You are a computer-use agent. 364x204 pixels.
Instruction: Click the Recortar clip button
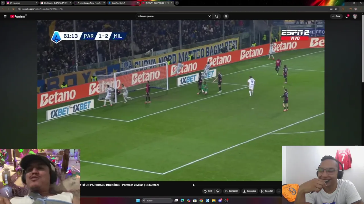click(267, 191)
